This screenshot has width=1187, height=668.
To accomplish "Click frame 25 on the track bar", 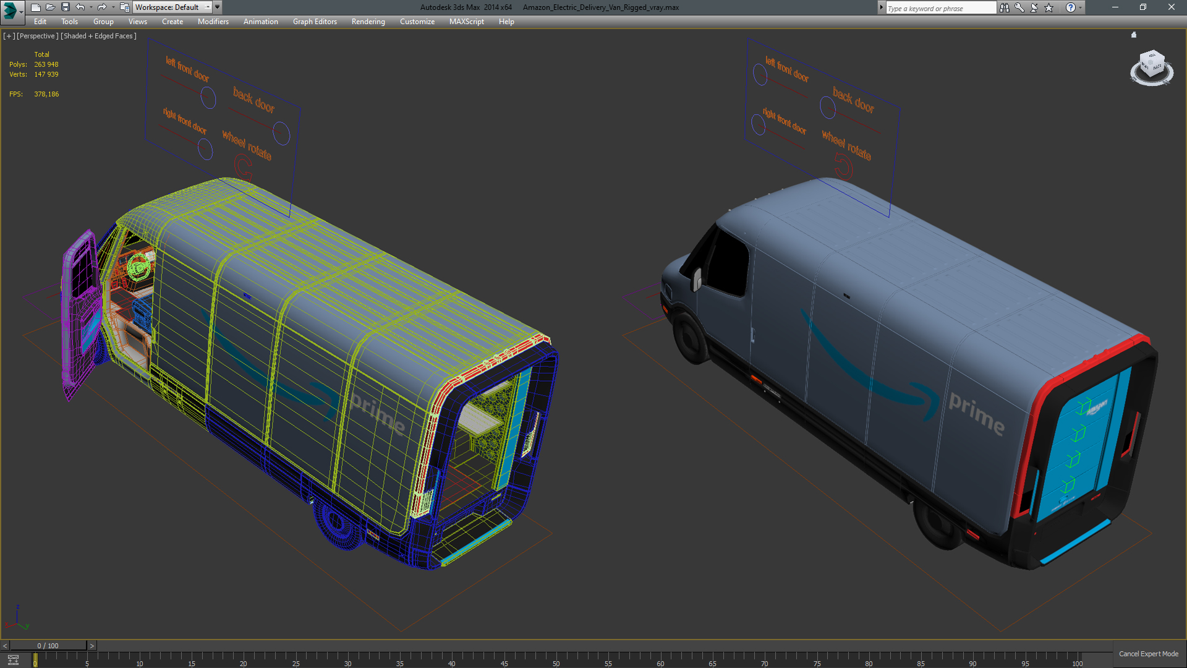I will [x=296, y=659].
